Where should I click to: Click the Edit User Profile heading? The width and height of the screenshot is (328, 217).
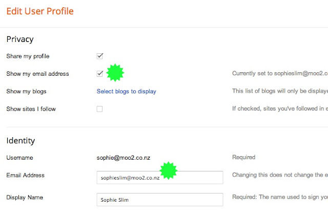pyautogui.click(x=40, y=11)
